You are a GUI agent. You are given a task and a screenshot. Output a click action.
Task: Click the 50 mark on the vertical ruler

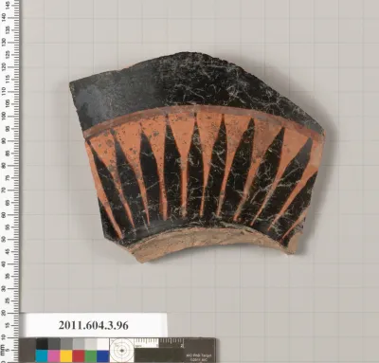click(4, 239)
